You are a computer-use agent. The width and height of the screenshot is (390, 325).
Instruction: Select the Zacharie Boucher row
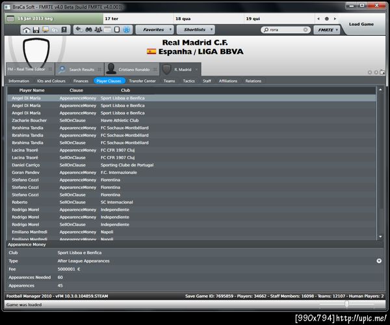click(192, 120)
